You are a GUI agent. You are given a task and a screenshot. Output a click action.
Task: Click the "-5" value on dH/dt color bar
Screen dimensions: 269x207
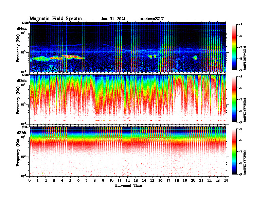[240, 25]
